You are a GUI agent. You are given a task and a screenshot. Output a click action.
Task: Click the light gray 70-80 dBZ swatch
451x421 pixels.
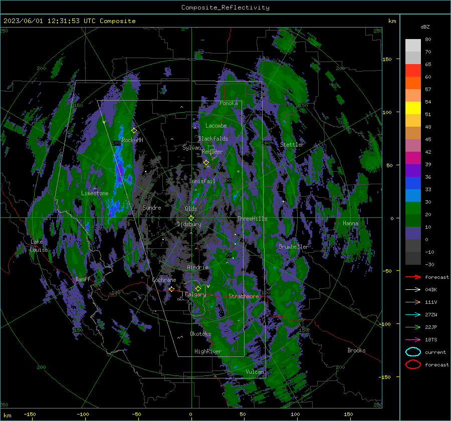pos(413,46)
